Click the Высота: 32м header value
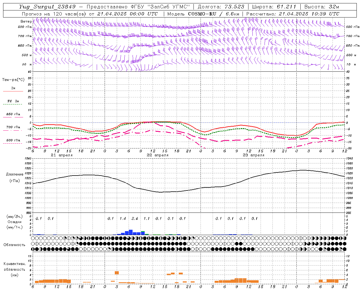Screen dimensions: 361x289 pos(322,7)
